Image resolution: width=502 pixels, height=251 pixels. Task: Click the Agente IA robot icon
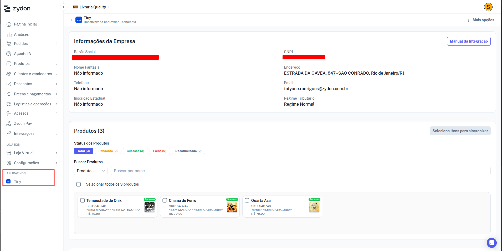tap(9, 54)
